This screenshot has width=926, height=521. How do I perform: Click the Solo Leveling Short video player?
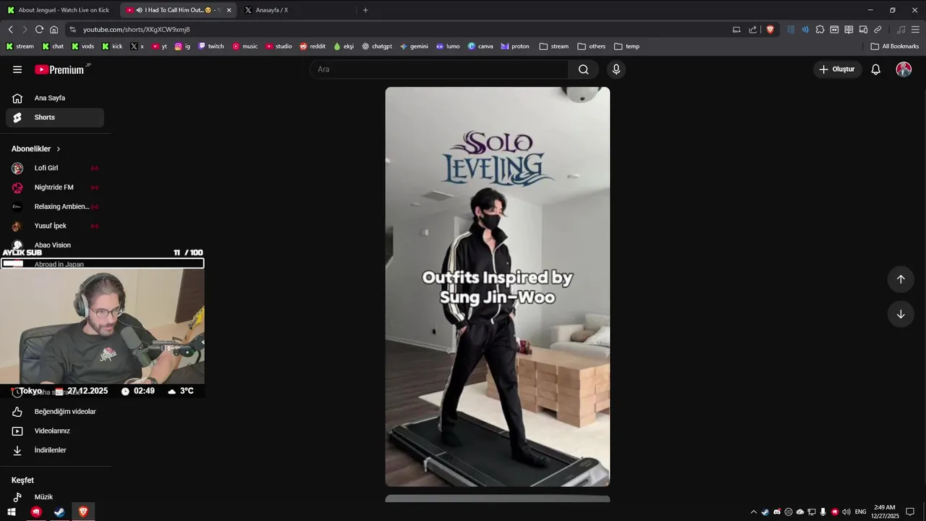[x=498, y=287]
